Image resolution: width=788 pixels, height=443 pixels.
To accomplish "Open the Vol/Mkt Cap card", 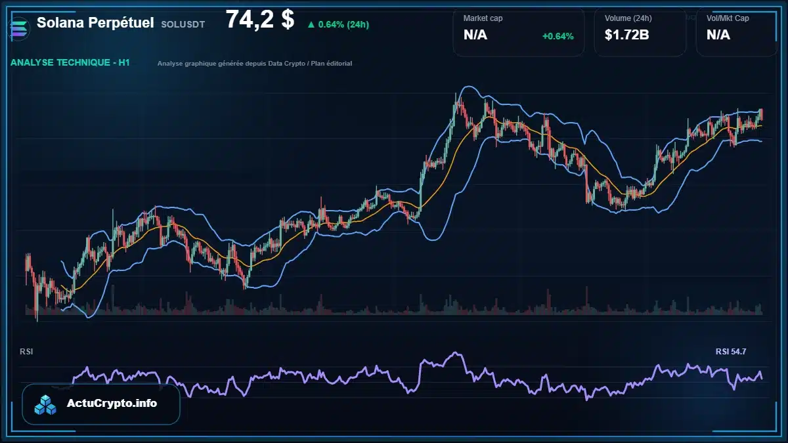I will [x=737, y=31].
